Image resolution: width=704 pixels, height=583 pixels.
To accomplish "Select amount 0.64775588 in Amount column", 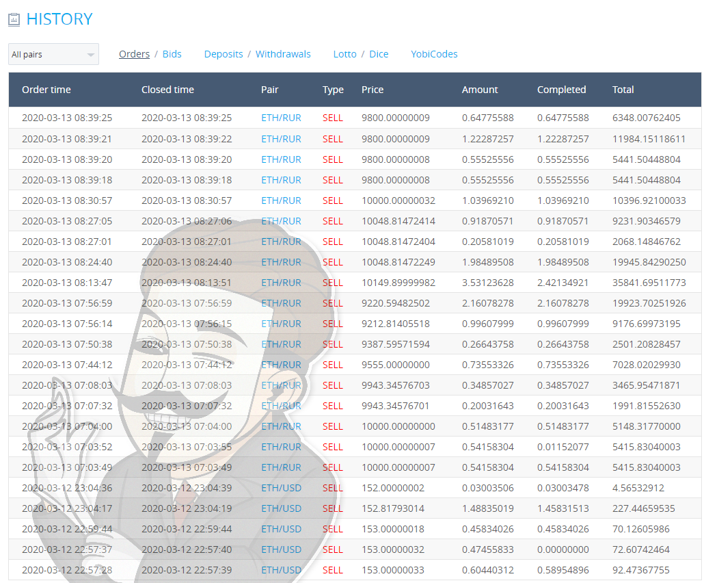I will click(488, 118).
